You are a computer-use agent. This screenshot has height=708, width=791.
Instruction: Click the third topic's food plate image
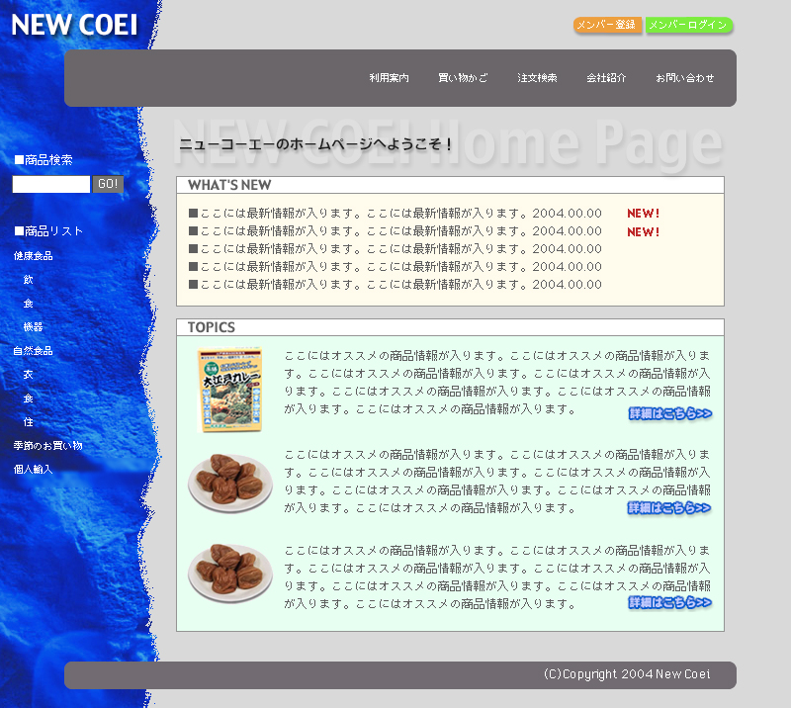(230, 573)
